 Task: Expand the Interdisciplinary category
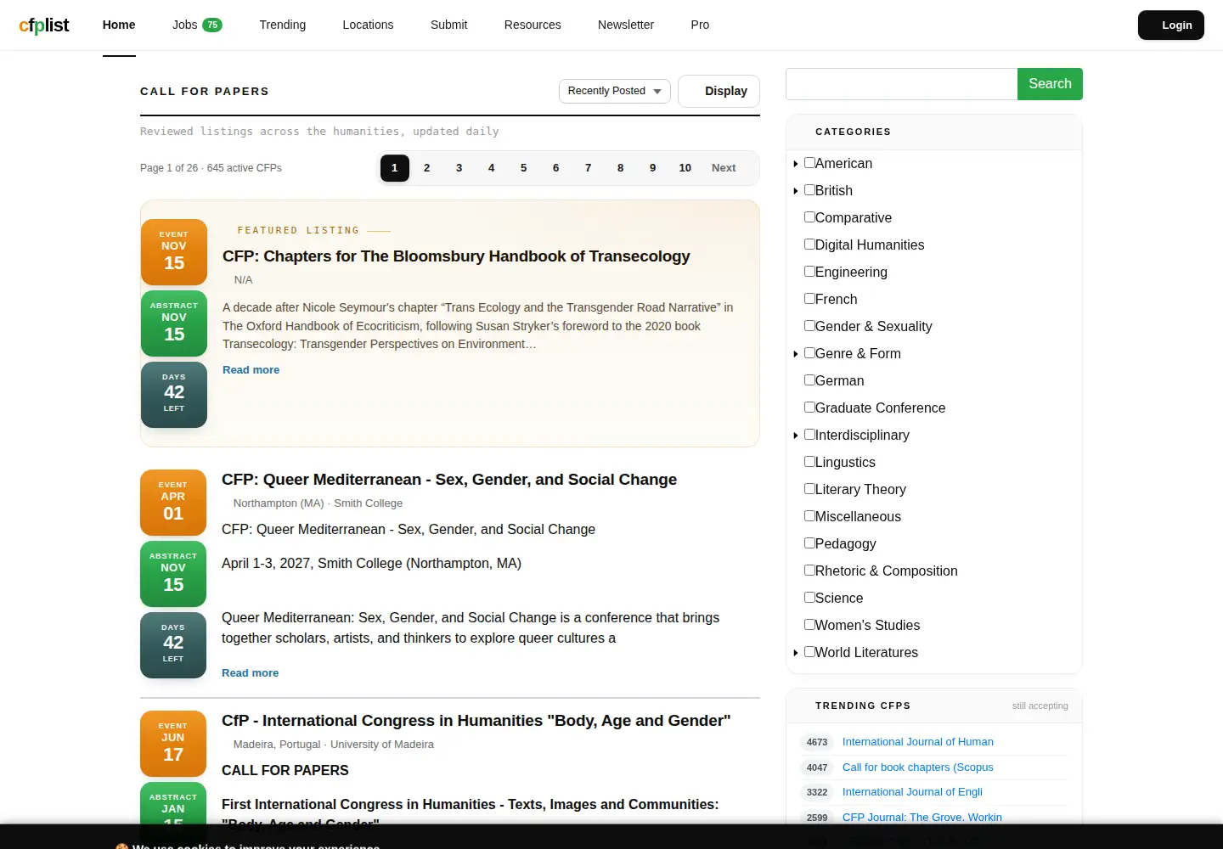coord(796,436)
